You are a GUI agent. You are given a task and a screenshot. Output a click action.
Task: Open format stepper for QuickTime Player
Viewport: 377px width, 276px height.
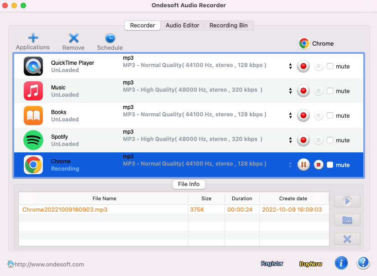(290, 66)
